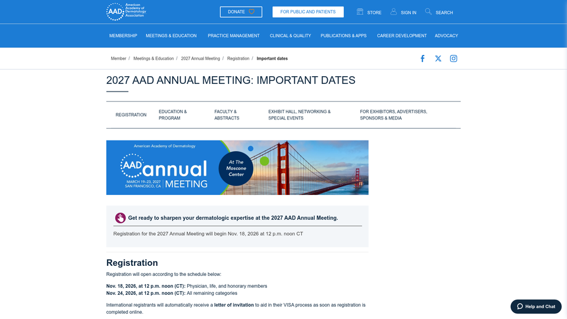Click the chat bubble icon in Help and Chat
This screenshot has width=567, height=319.
(520, 307)
